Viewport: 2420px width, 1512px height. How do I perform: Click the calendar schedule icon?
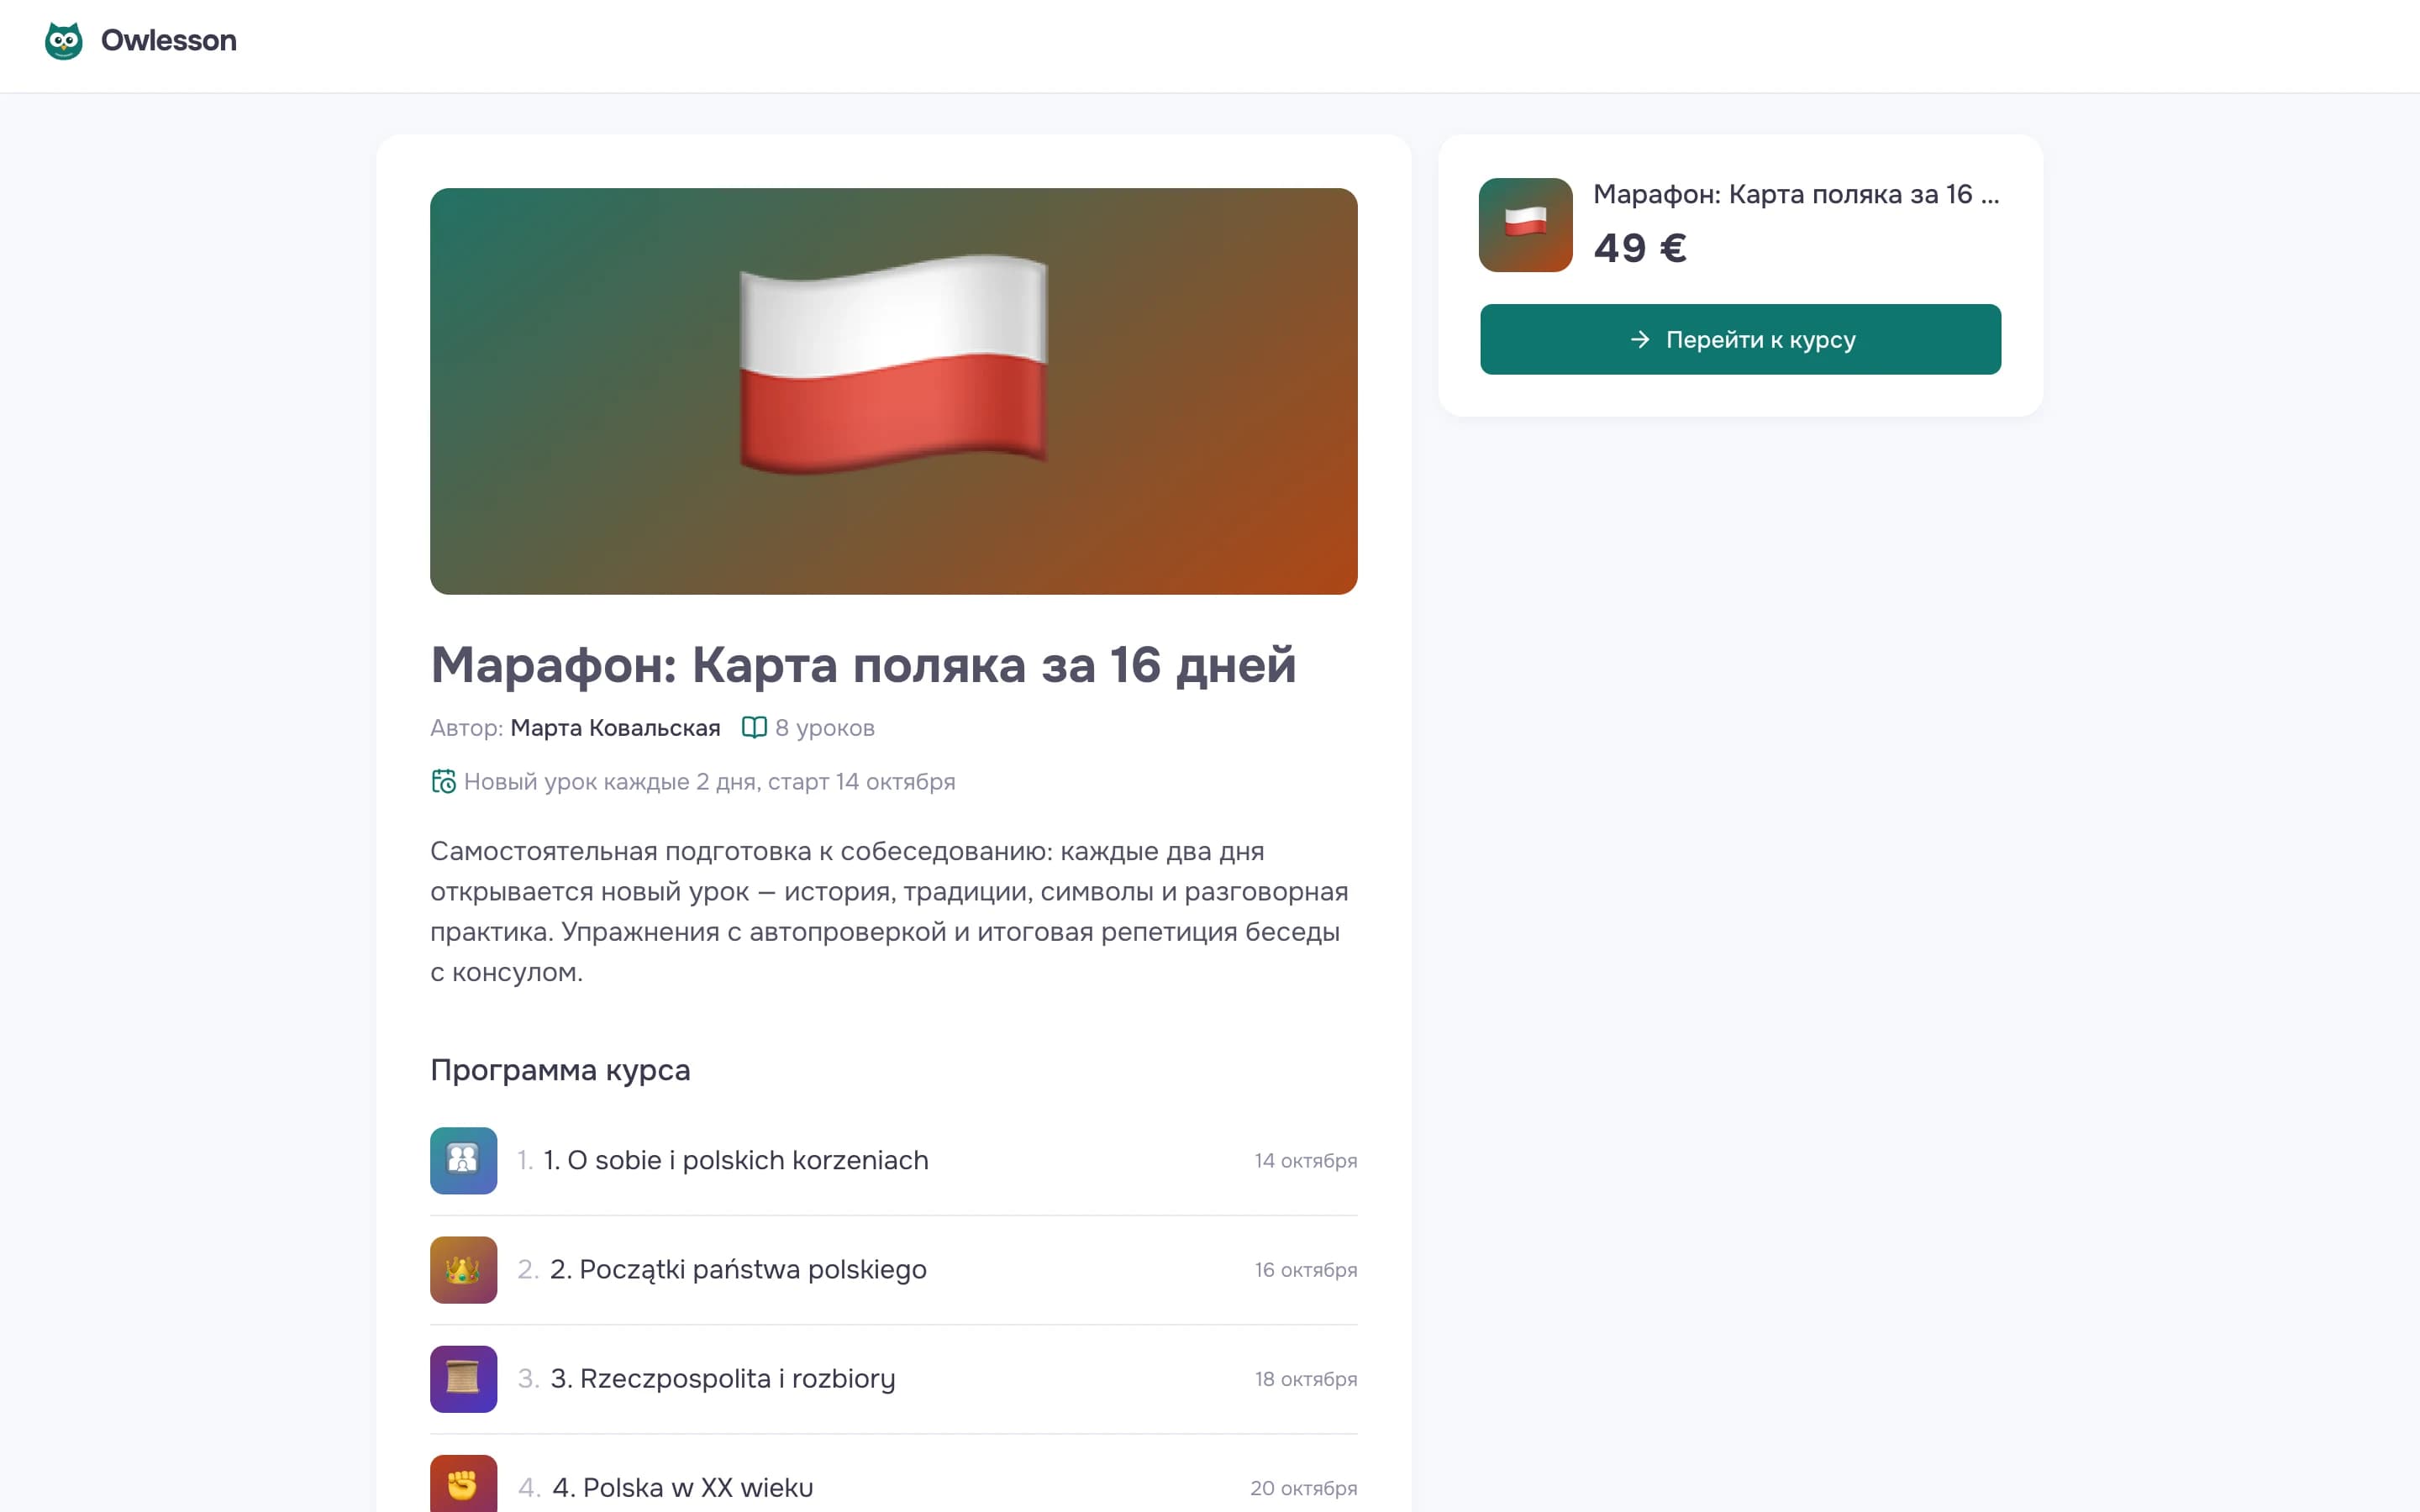[x=443, y=781]
